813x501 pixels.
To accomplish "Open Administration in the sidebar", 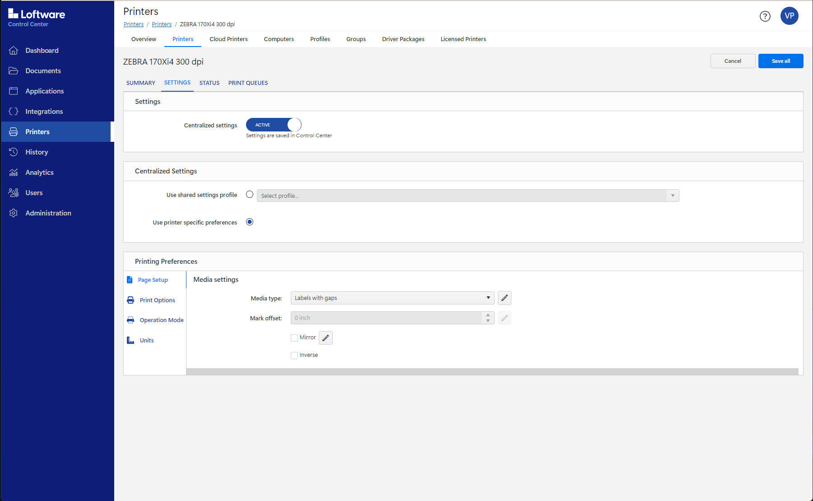I will (x=48, y=213).
